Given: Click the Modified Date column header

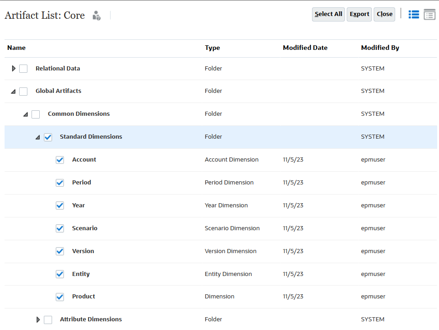Looking at the screenshot, I should [x=305, y=48].
